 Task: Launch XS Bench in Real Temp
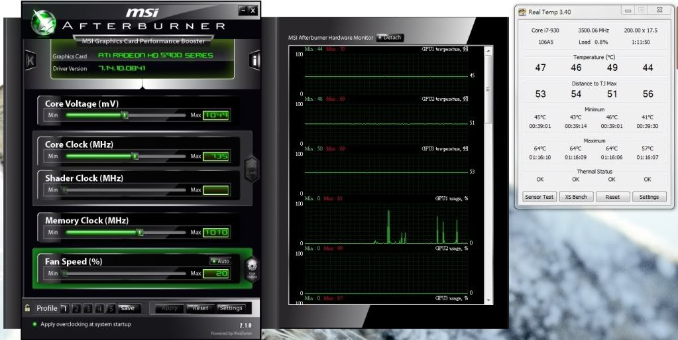[575, 197]
